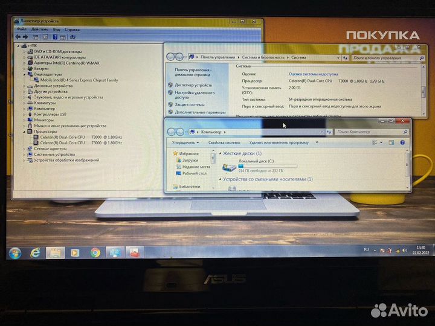This screenshot has height=326, width=435.
Task: Focus the Поиск: Компьютер search field
Action: coord(372,132)
